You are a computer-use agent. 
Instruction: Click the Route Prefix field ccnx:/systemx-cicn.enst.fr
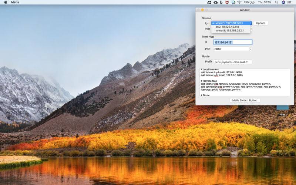(233, 62)
